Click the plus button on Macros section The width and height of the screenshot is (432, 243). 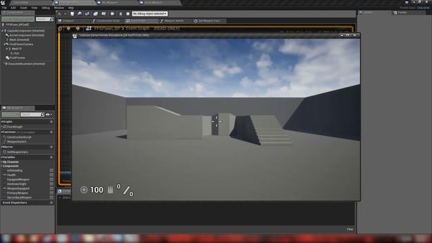(51, 147)
